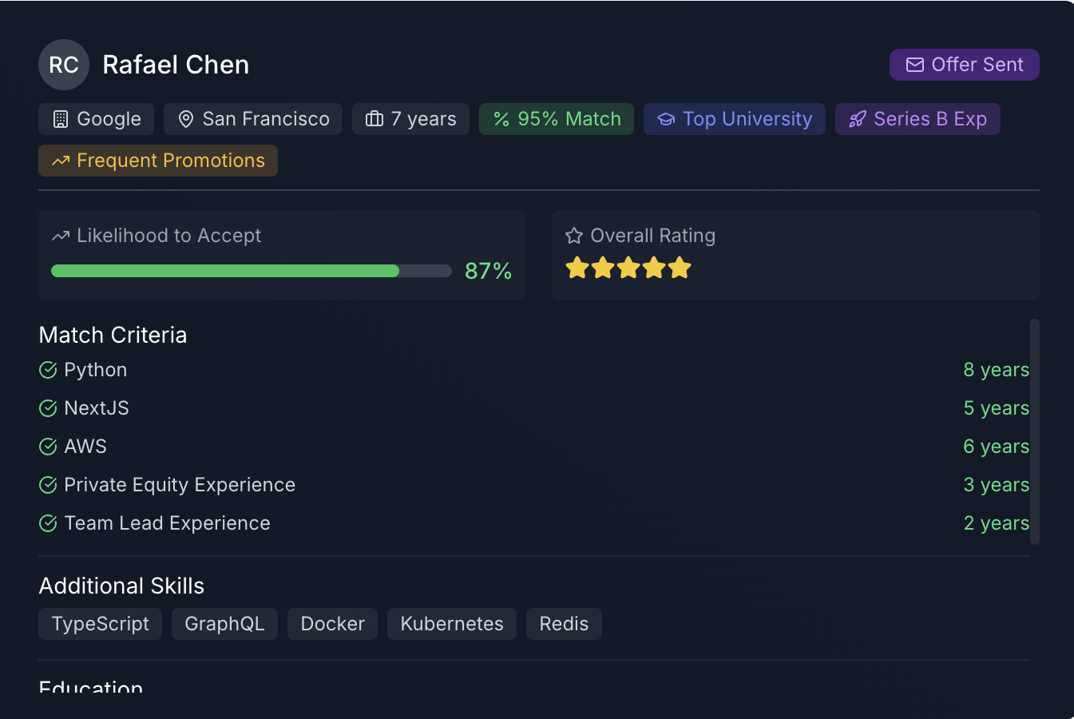Click the Likelihood to Accept progress bar
This screenshot has width=1074, height=719.
(x=250, y=271)
